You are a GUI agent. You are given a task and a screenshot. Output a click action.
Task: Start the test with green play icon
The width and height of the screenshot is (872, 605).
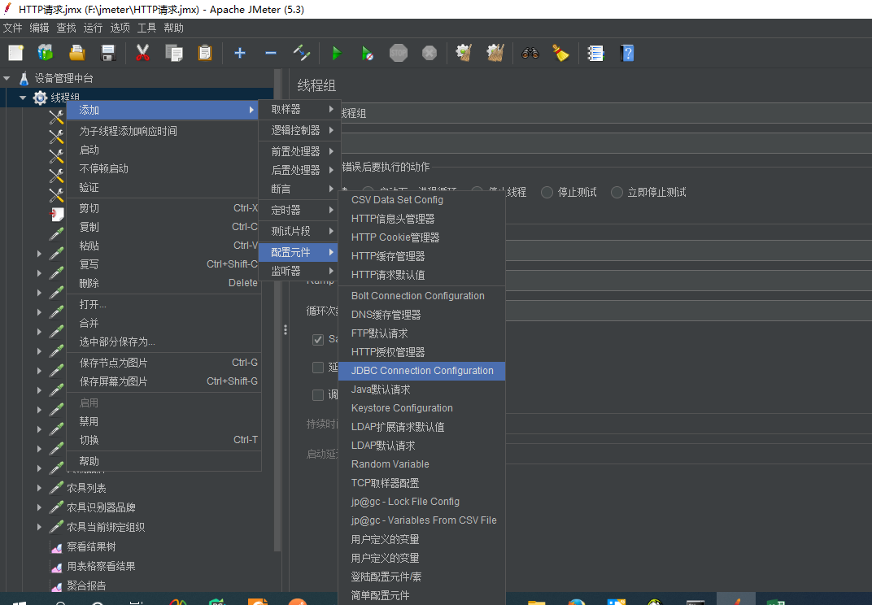click(x=337, y=54)
